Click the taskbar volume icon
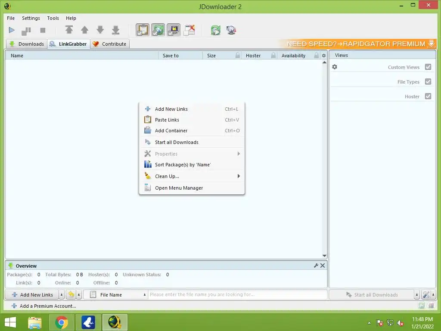 click(x=401, y=323)
